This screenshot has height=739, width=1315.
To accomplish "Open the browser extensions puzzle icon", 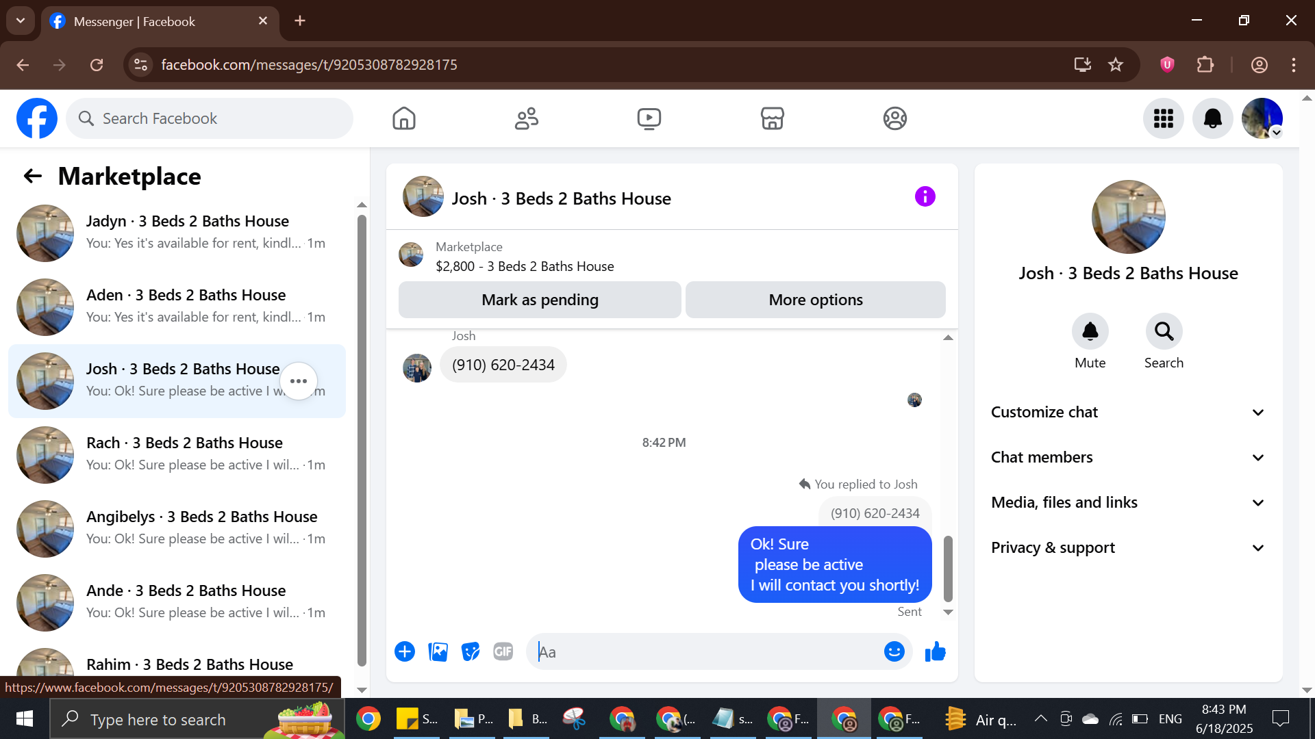I will pyautogui.click(x=1205, y=64).
